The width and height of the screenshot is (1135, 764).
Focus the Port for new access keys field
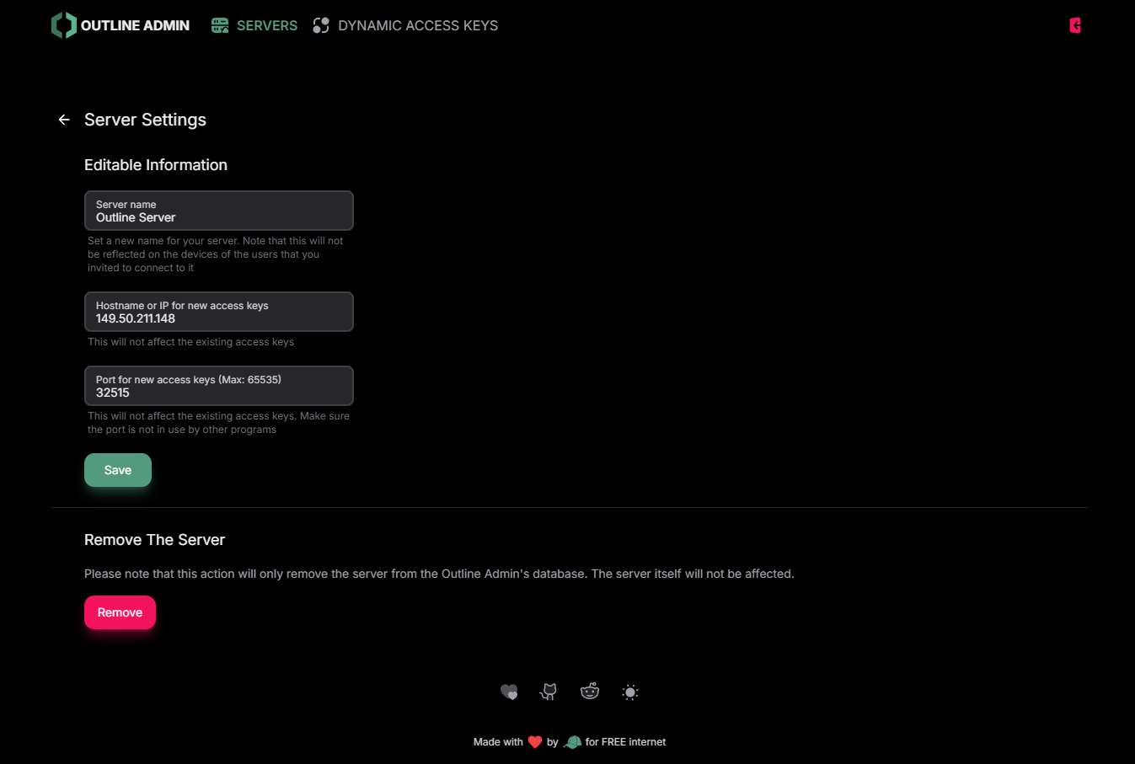coord(219,386)
